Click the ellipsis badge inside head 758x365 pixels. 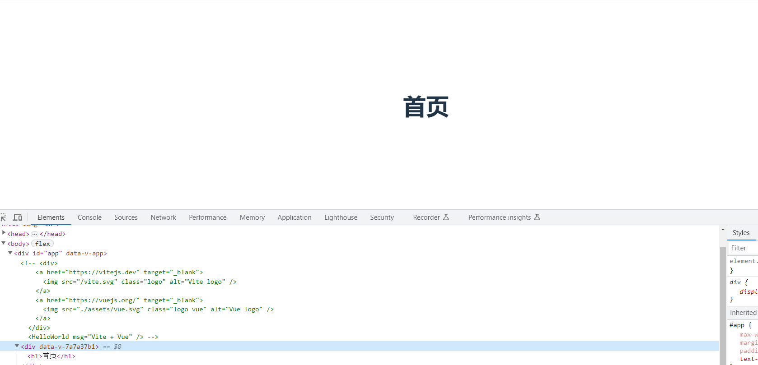click(35, 234)
